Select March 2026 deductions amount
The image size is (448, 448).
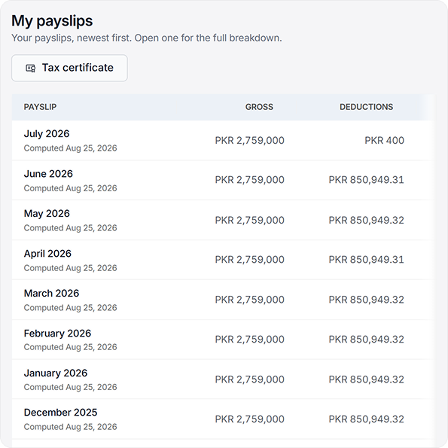point(366,300)
